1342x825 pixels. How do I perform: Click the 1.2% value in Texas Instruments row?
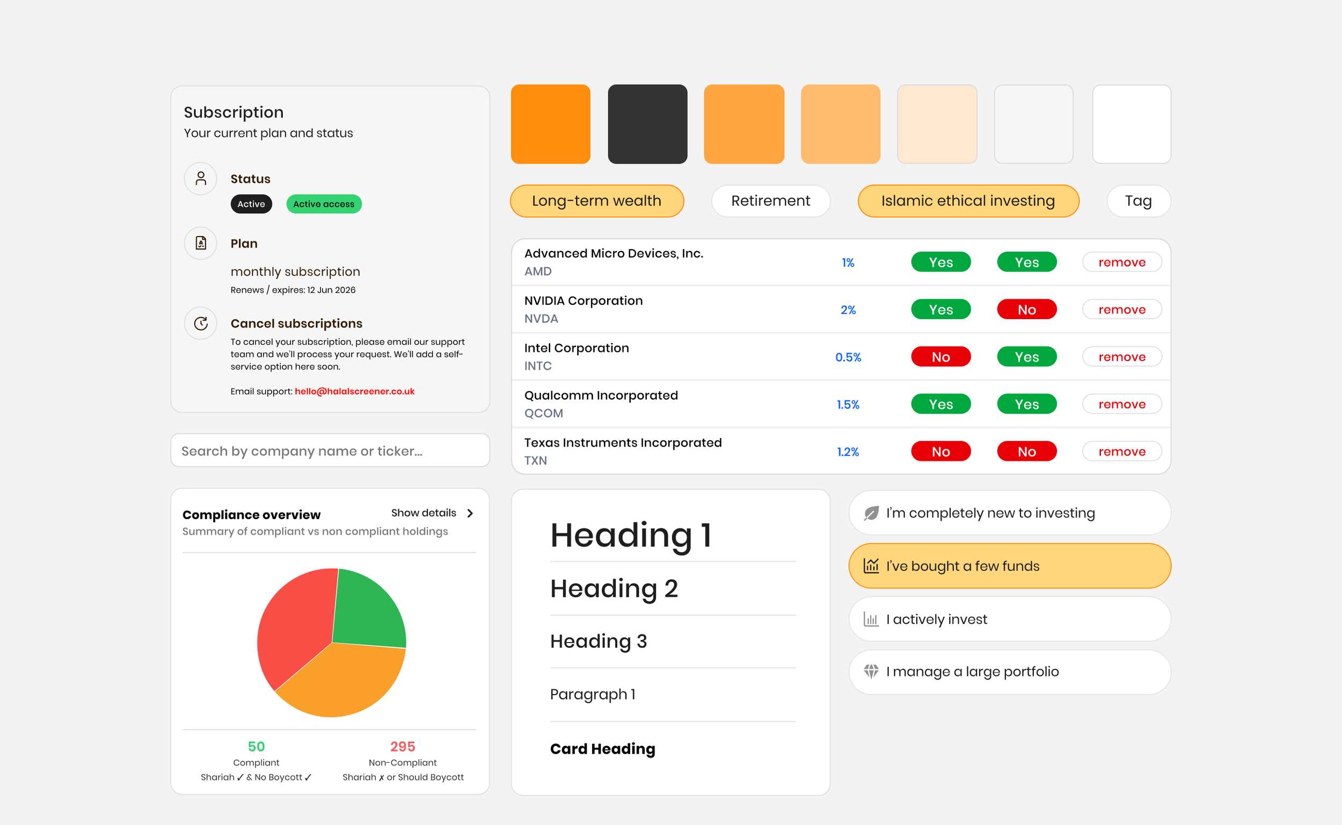(848, 452)
